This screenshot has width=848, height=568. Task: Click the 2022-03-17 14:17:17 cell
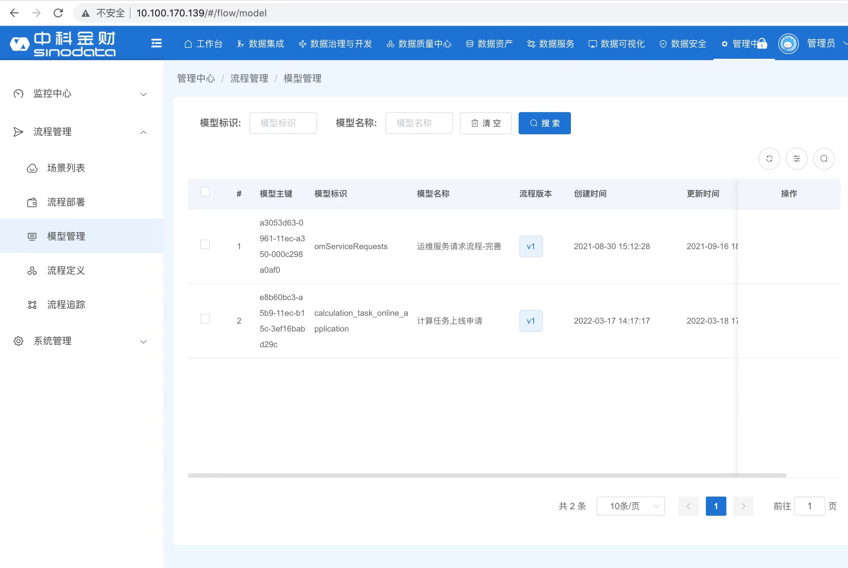click(612, 321)
